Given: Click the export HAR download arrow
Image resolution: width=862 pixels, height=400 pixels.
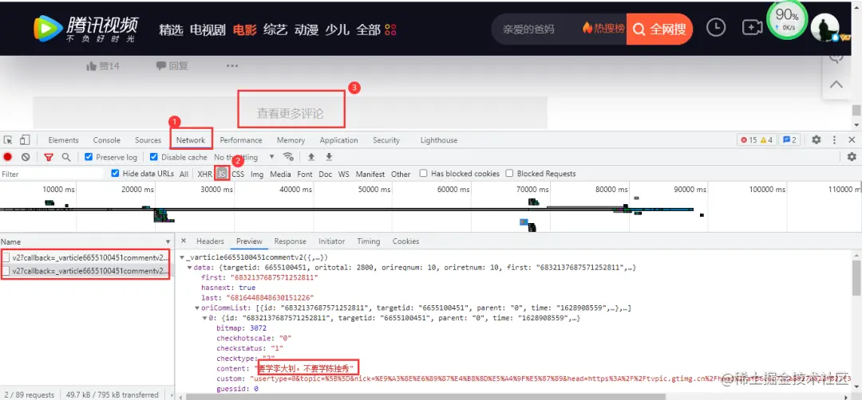Looking at the screenshot, I should 329,157.
